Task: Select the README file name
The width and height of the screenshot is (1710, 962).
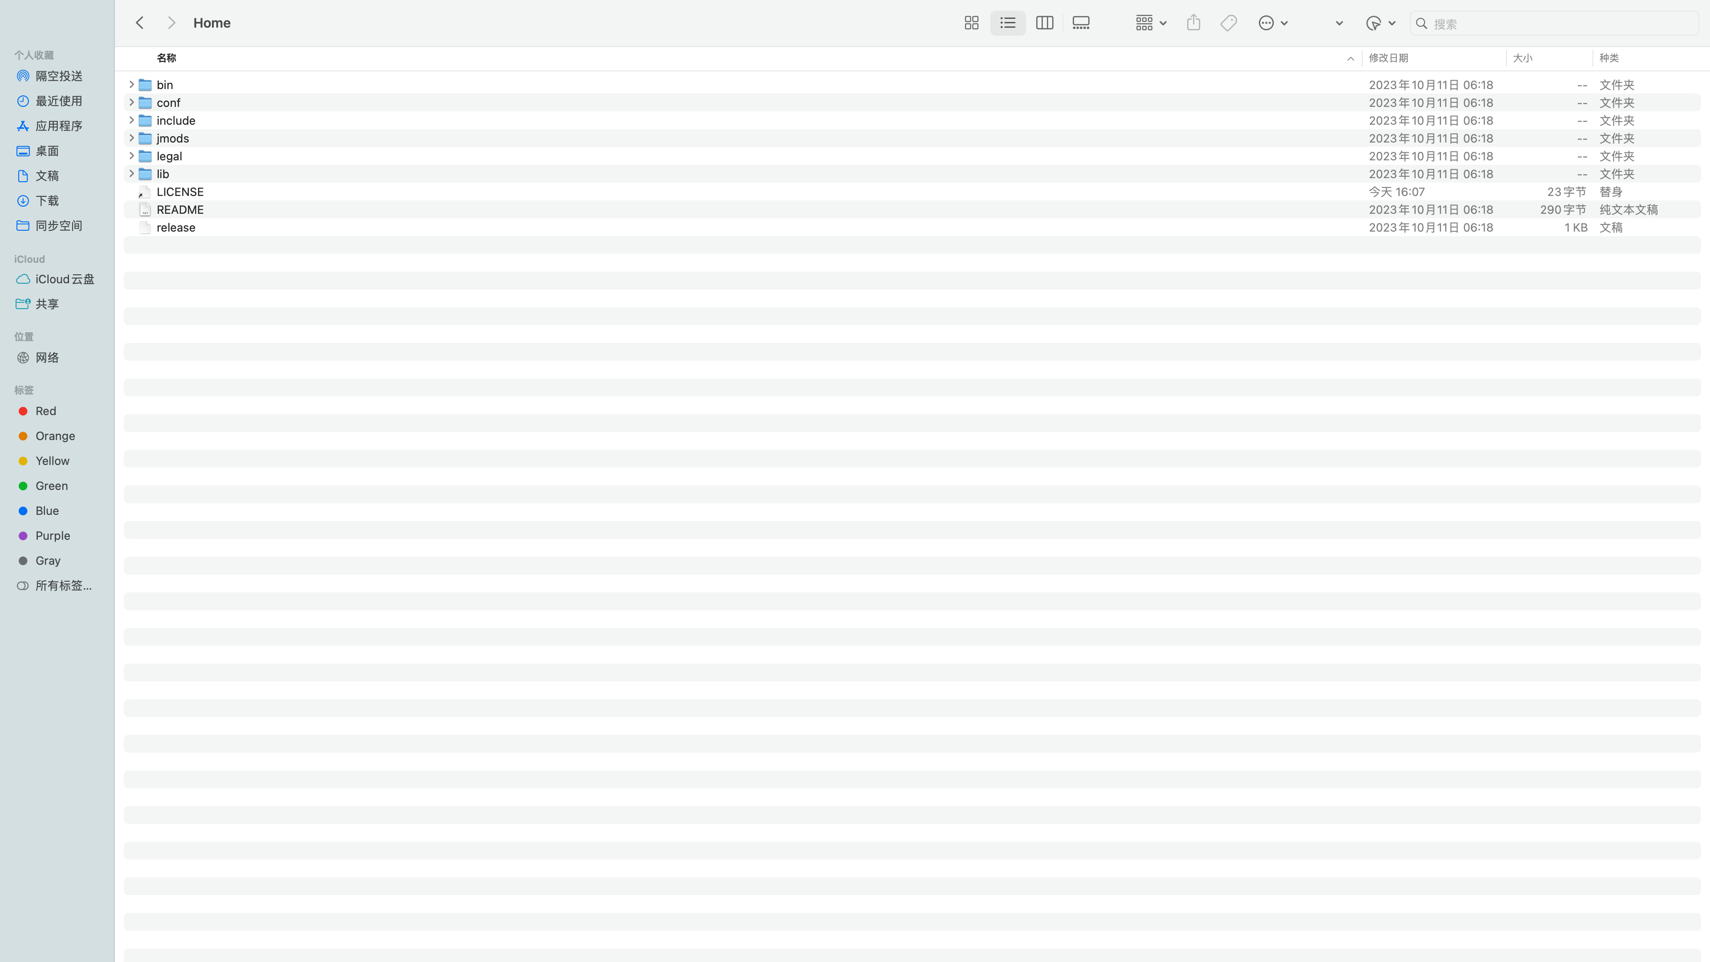Action: (x=180, y=210)
